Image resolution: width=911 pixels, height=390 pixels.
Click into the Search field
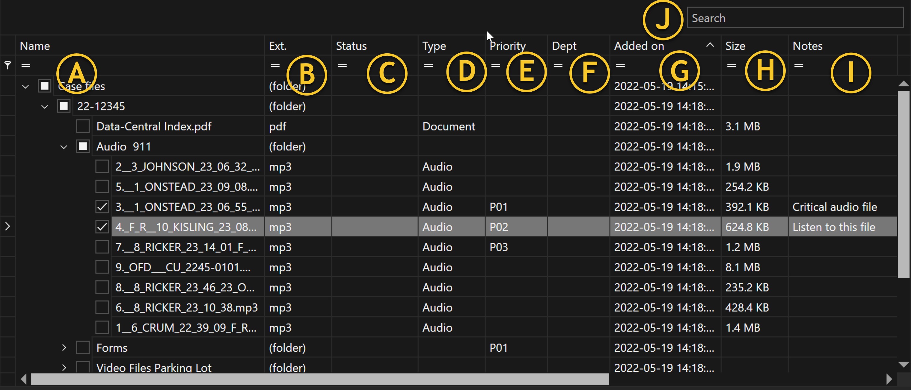795,18
